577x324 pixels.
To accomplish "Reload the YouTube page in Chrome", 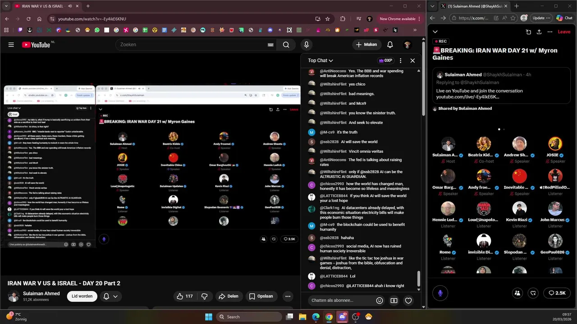I will [28, 19].
